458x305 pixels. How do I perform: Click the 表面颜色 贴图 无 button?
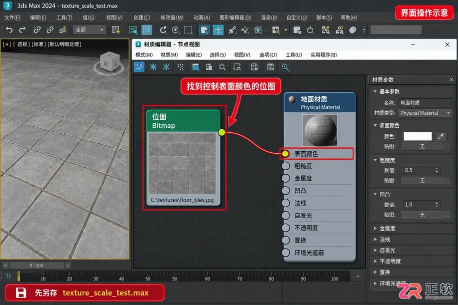422,146
